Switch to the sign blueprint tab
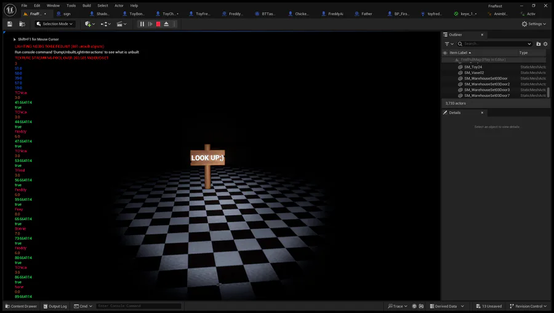Screen dimensions: 554x313 pyautogui.click(x=66, y=14)
